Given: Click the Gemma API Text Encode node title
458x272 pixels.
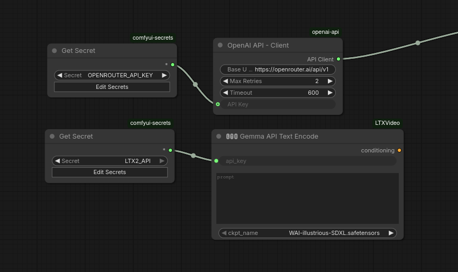Looking at the screenshot, I should point(279,137).
